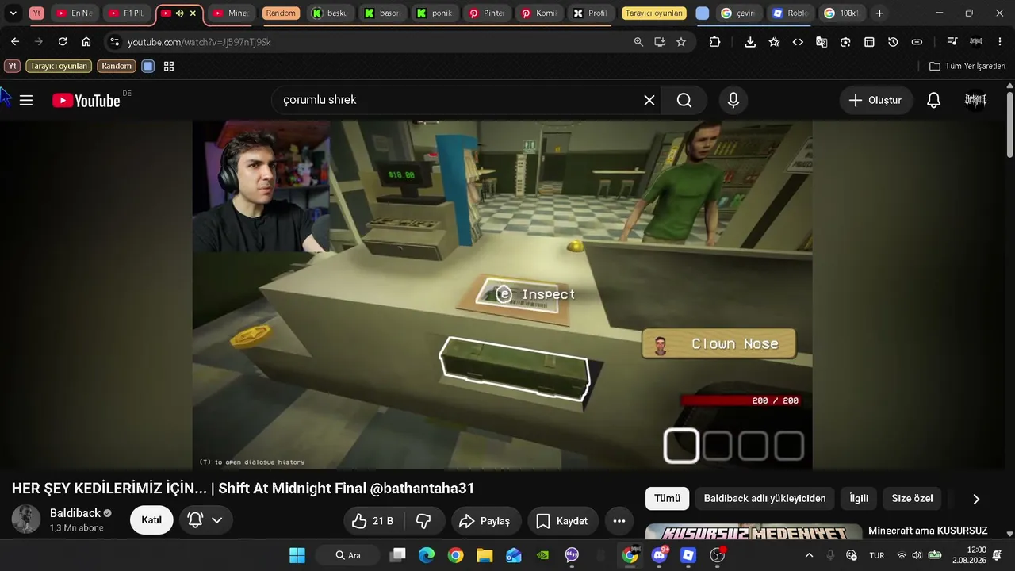This screenshot has width=1015, height=571.
Task: Save the video with Kaydet
Action: click(562, 521)
